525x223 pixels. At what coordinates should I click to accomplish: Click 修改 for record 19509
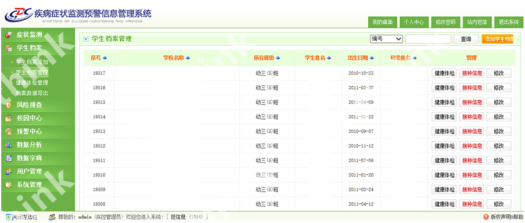(x=499, y=190)
